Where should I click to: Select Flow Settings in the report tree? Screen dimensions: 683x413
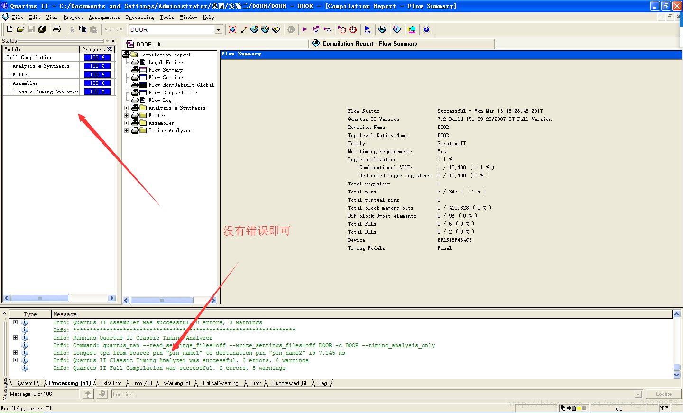[167, 77]
